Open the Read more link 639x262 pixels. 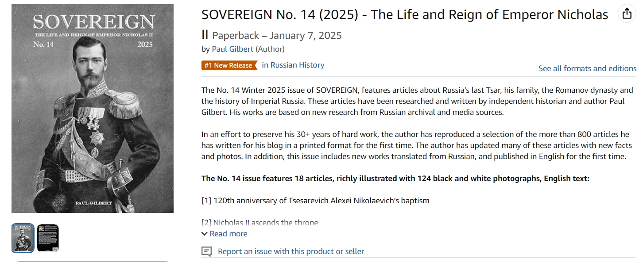[228, 234]
